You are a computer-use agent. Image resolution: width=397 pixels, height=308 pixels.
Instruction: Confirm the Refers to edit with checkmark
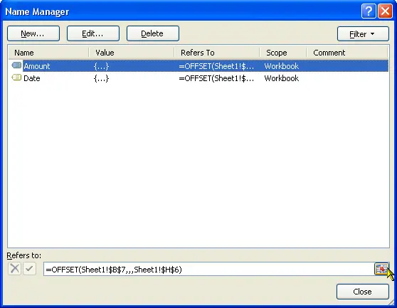pos(30,268)
